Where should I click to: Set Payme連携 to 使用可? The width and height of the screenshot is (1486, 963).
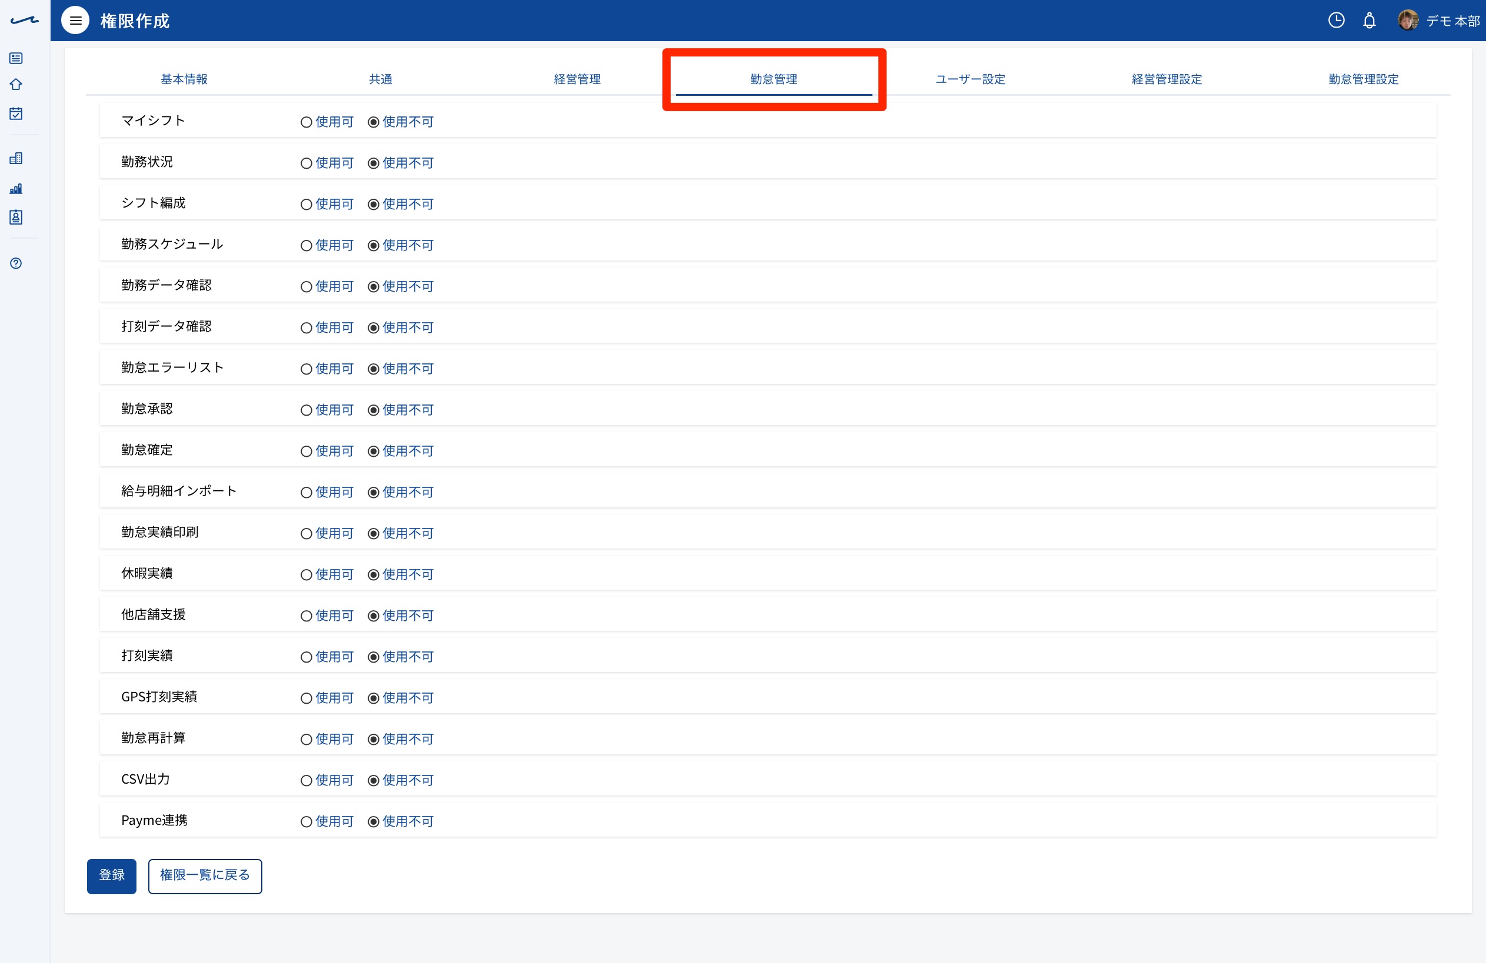[306, 822]
